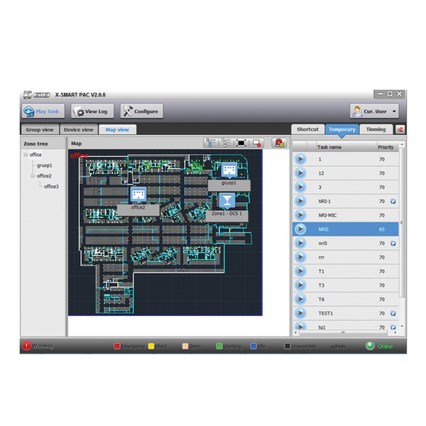Image resolution: width=426 pixels, height=426 pixels.
Task: Play the T3 task
Action: (300, 285)
